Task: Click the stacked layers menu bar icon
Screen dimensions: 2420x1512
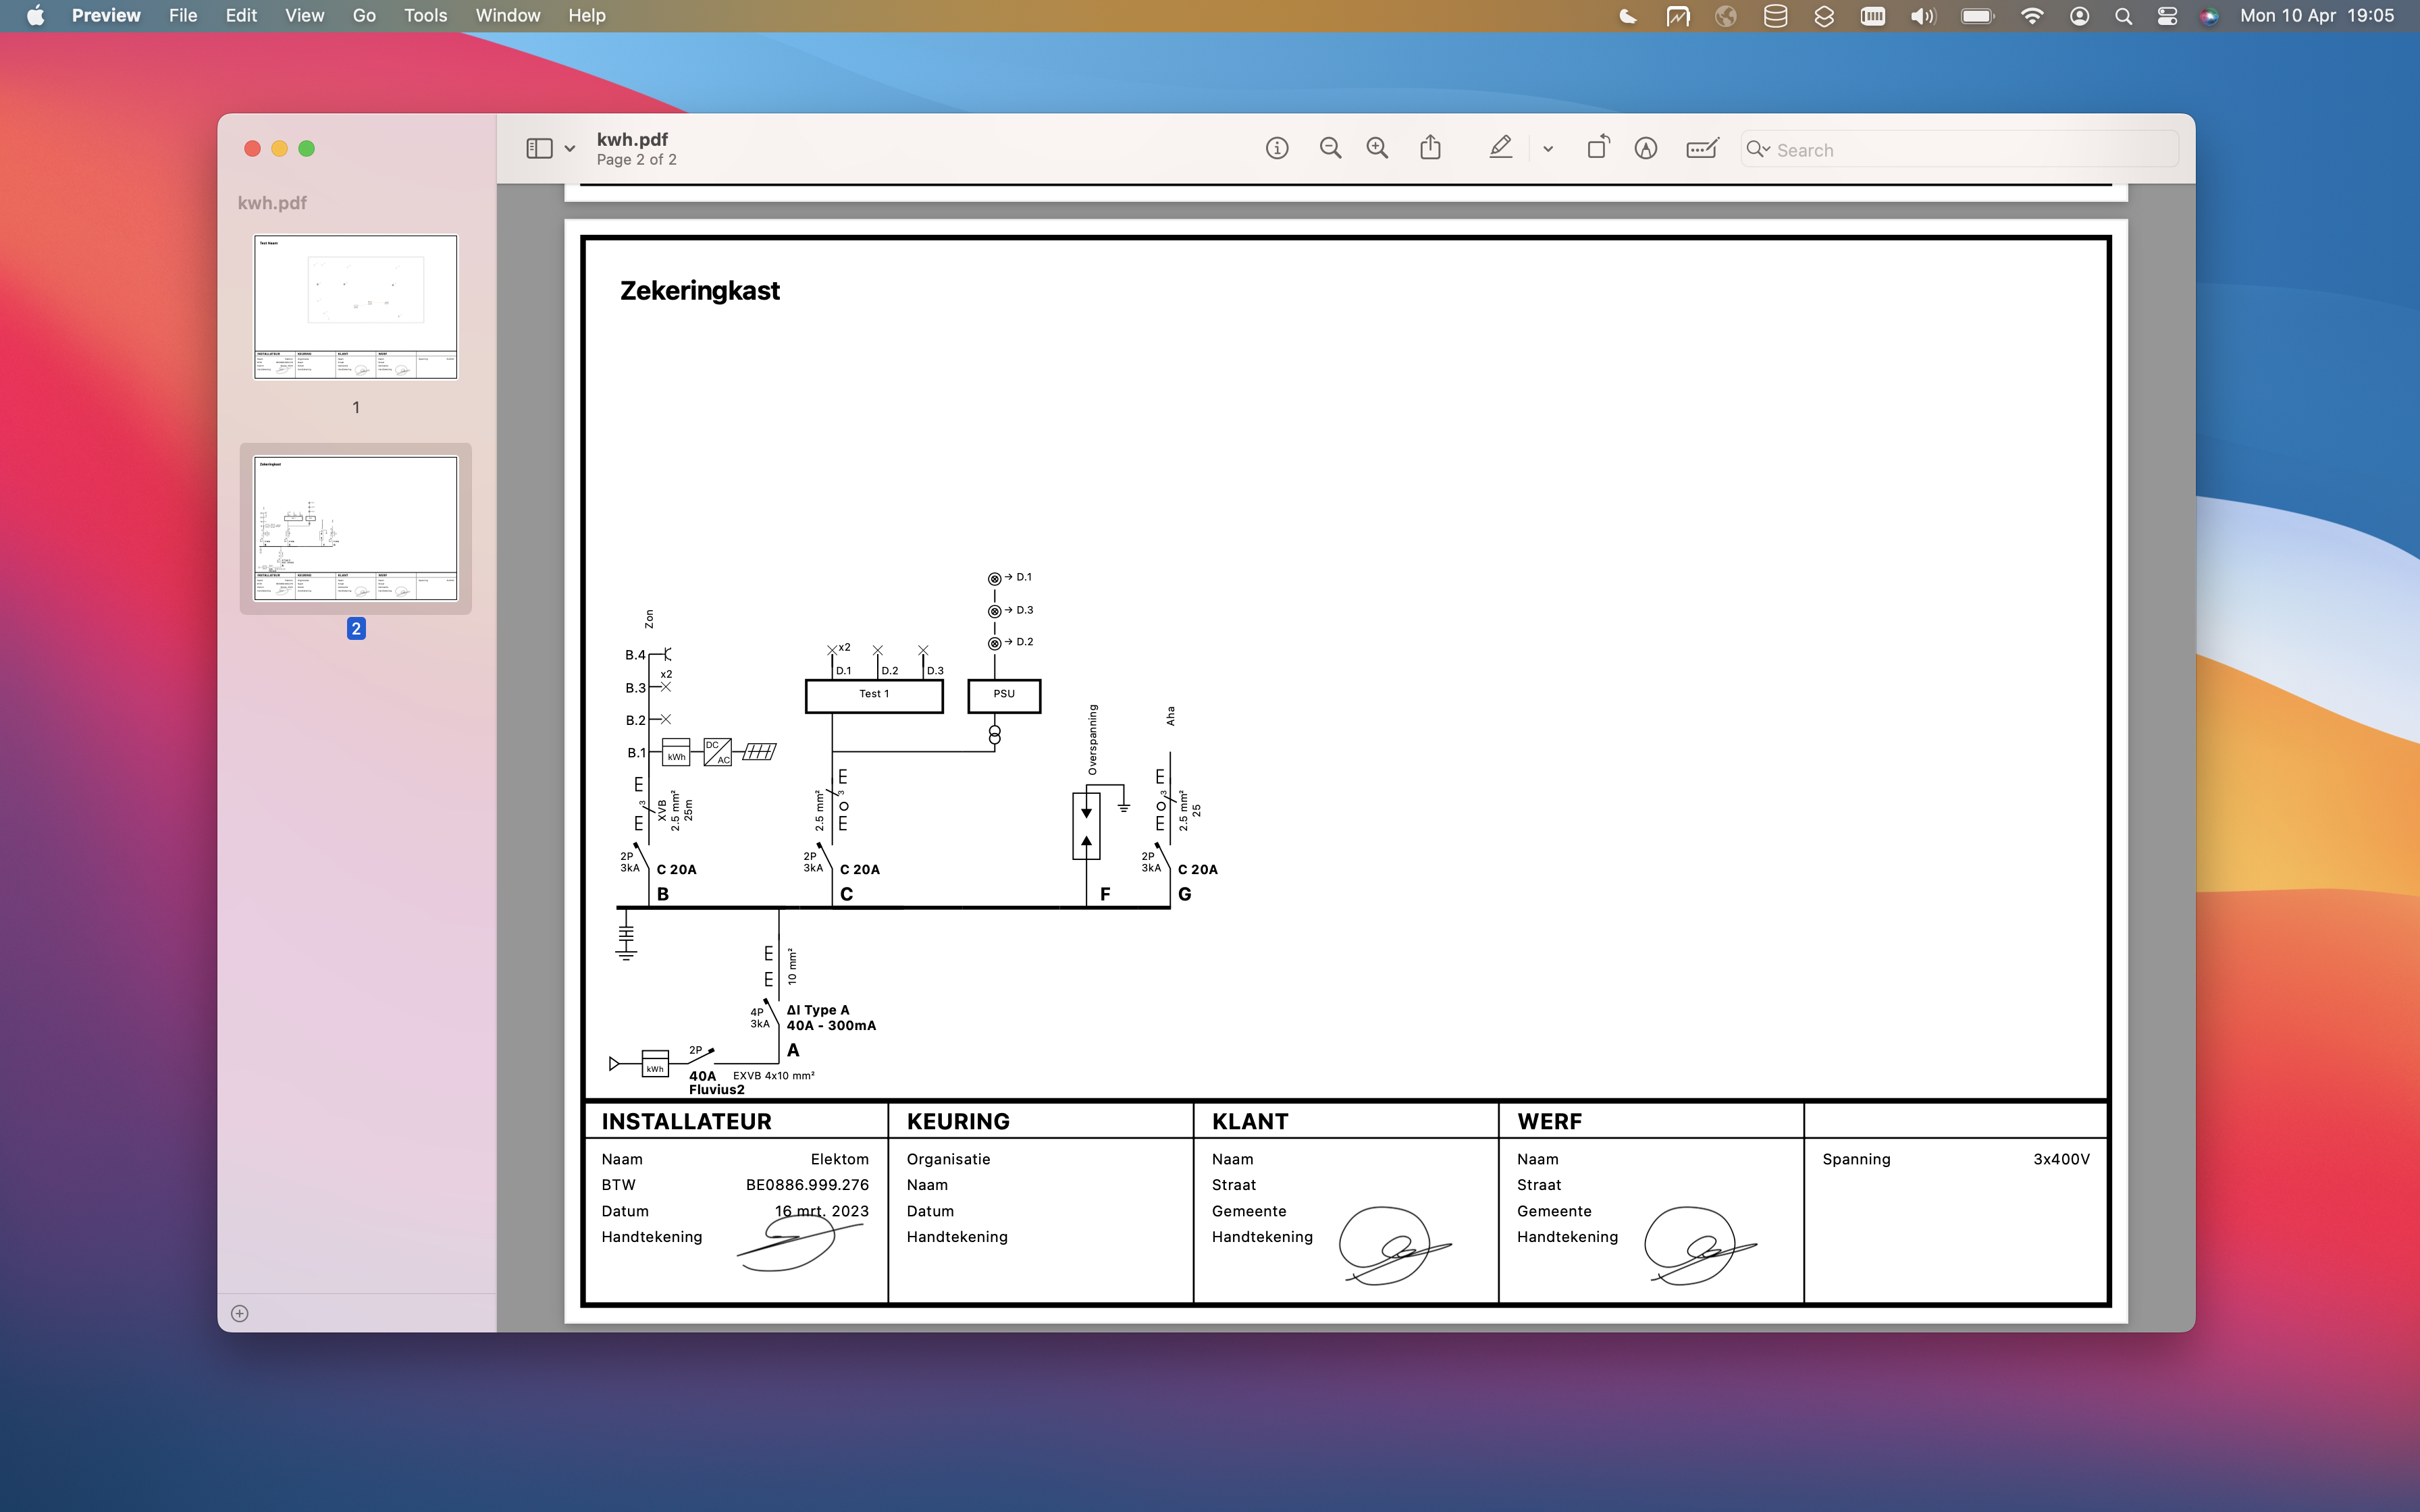Action: point(1824,16)
